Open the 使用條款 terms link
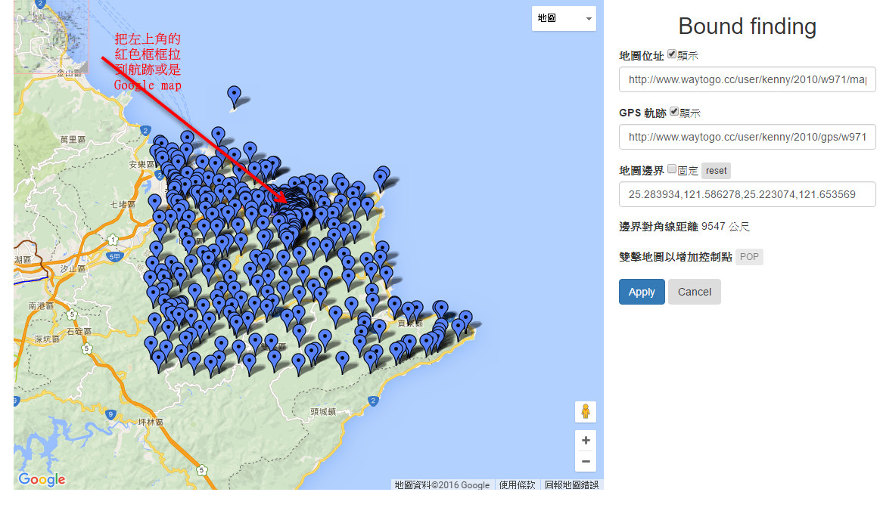Viewport: 880px width, 520px height. [x=517, y=485]
